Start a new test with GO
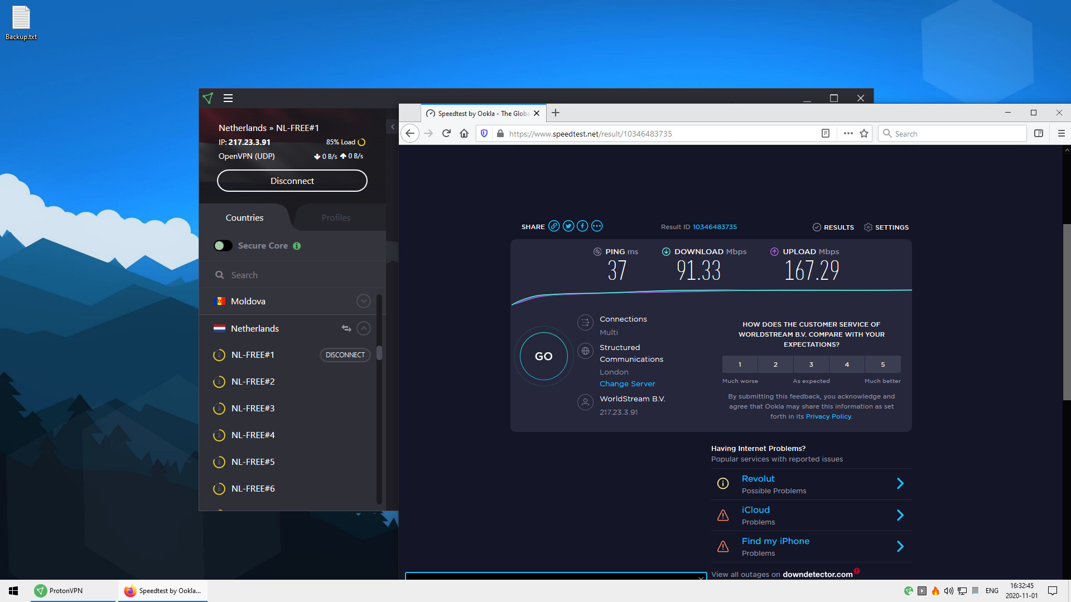The image size is (1071, 602). coord(544,356)
